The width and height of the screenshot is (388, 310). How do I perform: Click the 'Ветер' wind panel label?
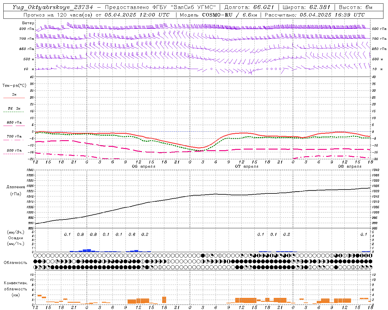28,23
